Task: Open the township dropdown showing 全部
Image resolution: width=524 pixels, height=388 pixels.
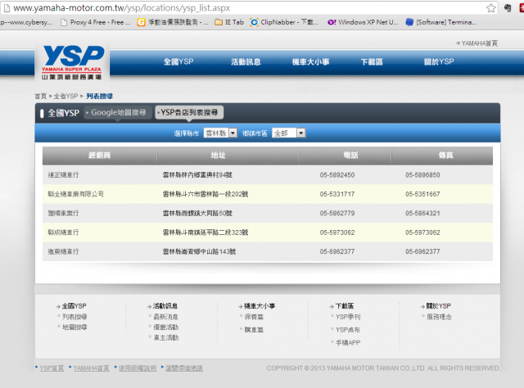Action: pos(289,133)
